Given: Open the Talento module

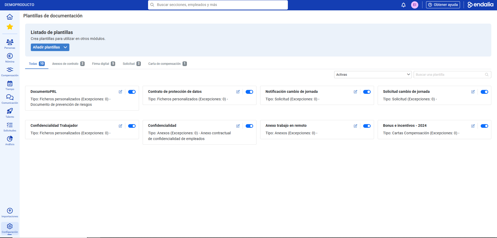Looking at the screenshot, I should pos(10,113).
